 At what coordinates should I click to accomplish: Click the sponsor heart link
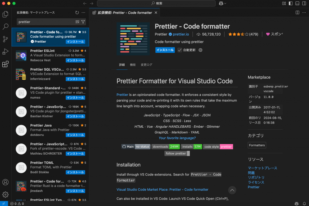point(275,34)
